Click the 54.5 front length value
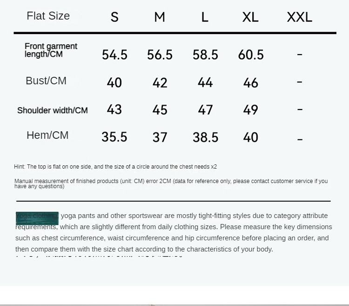Viewport: 349px width, 306px height. pos(114,54)
